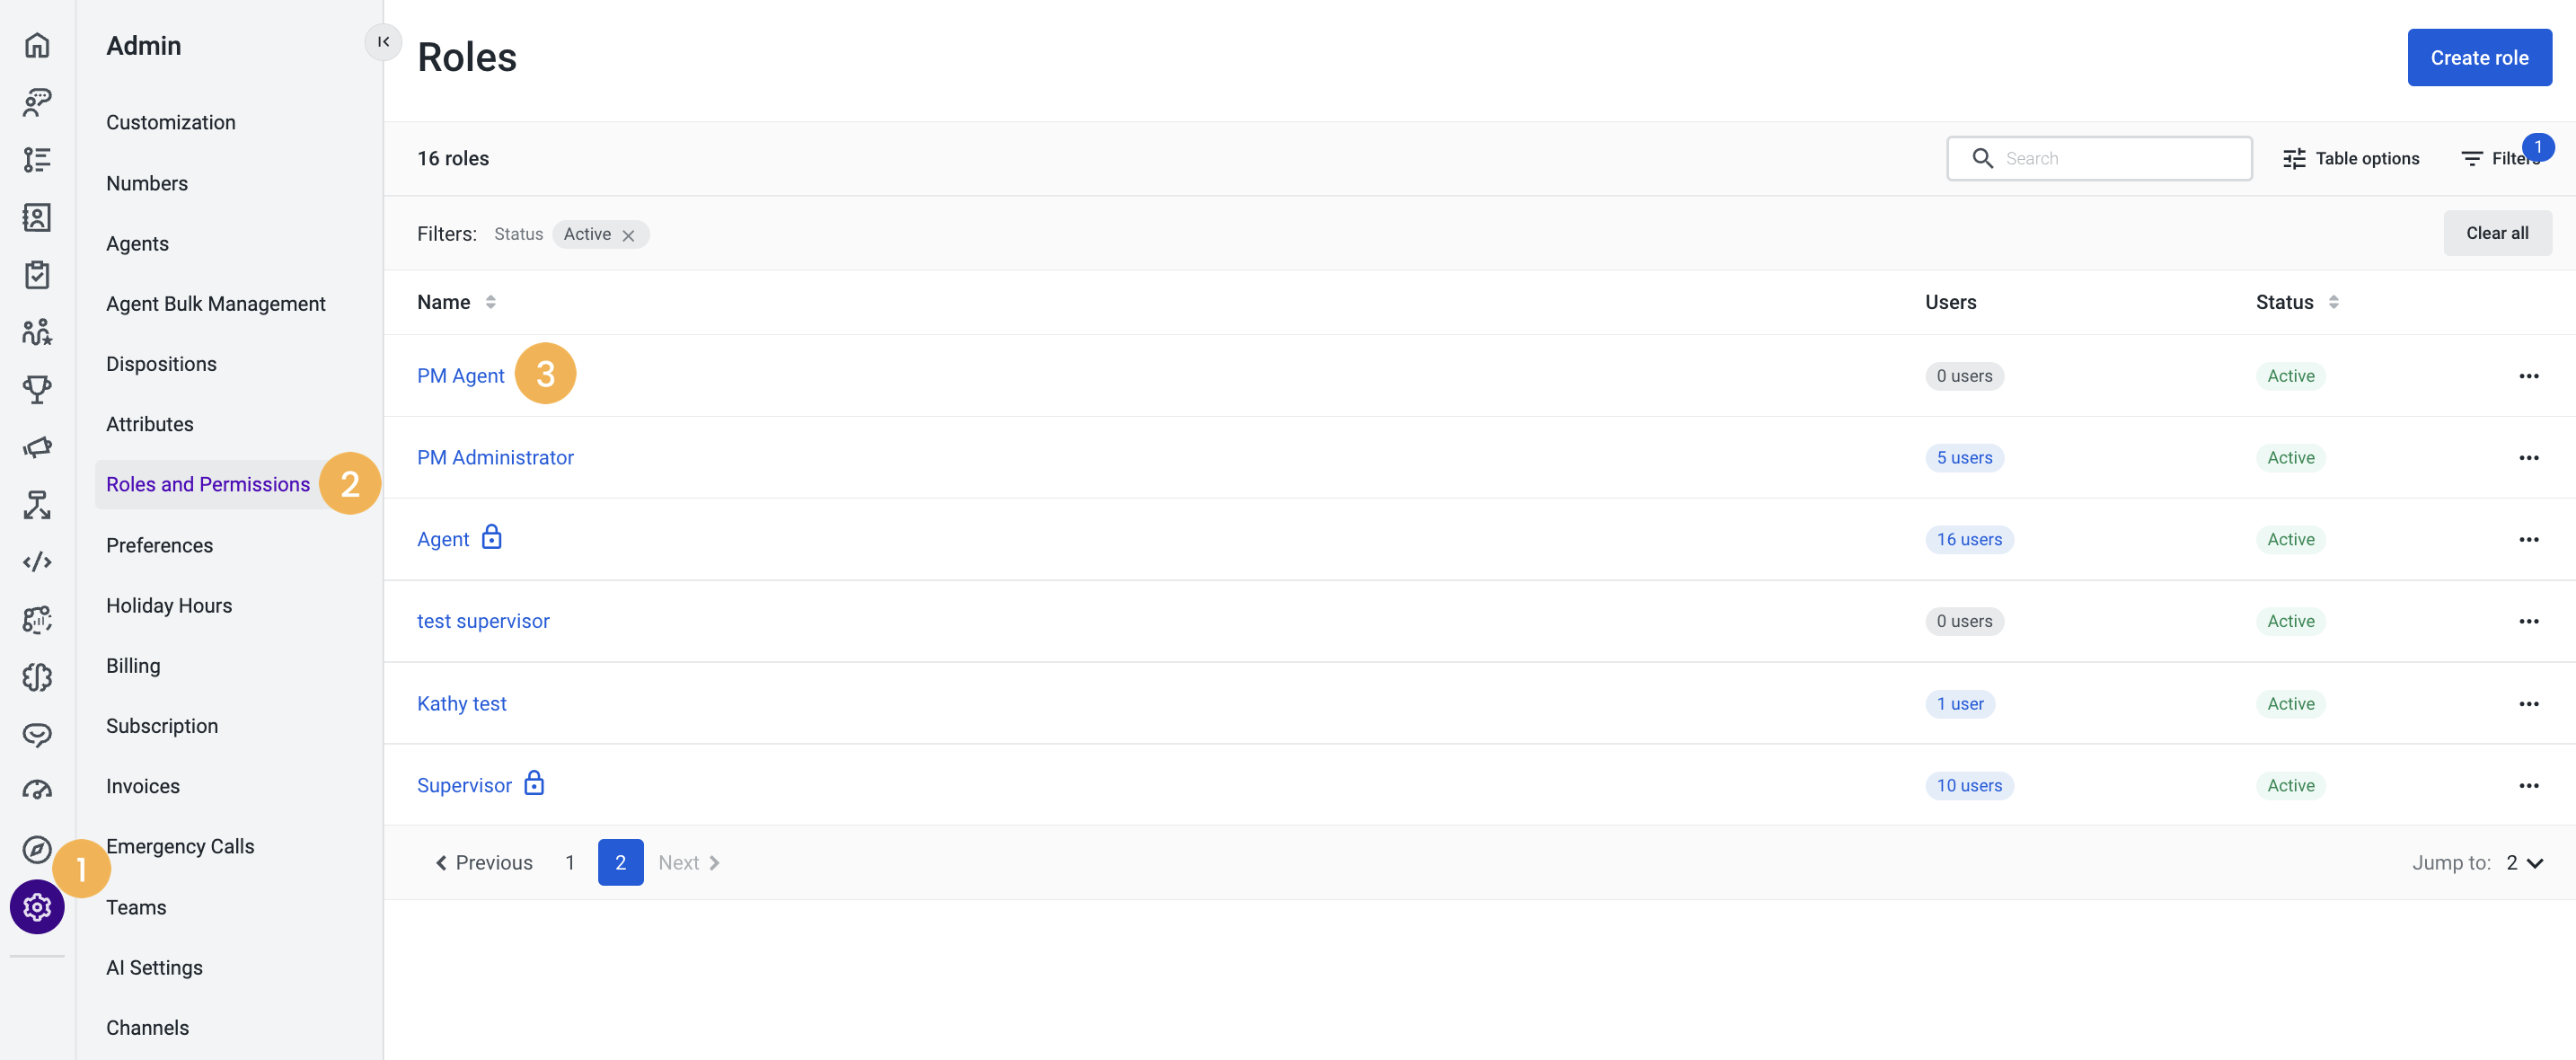
Task: Select Billing from the Admin menu
Action: 132,665
